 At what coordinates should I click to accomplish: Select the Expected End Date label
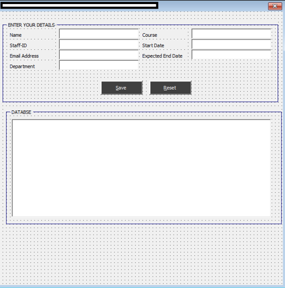click(x=162, y=56)
